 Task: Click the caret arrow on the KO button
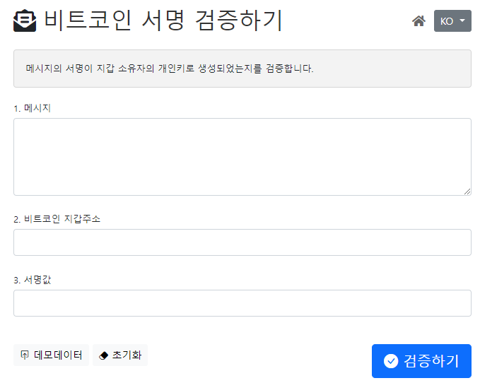pos(462,20)
